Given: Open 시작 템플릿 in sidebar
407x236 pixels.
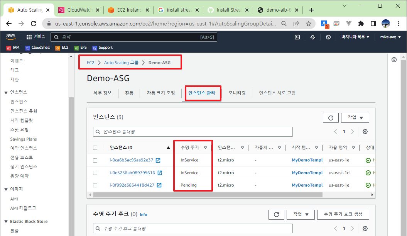Looking at the screenshot, I should tap(22, 121).
